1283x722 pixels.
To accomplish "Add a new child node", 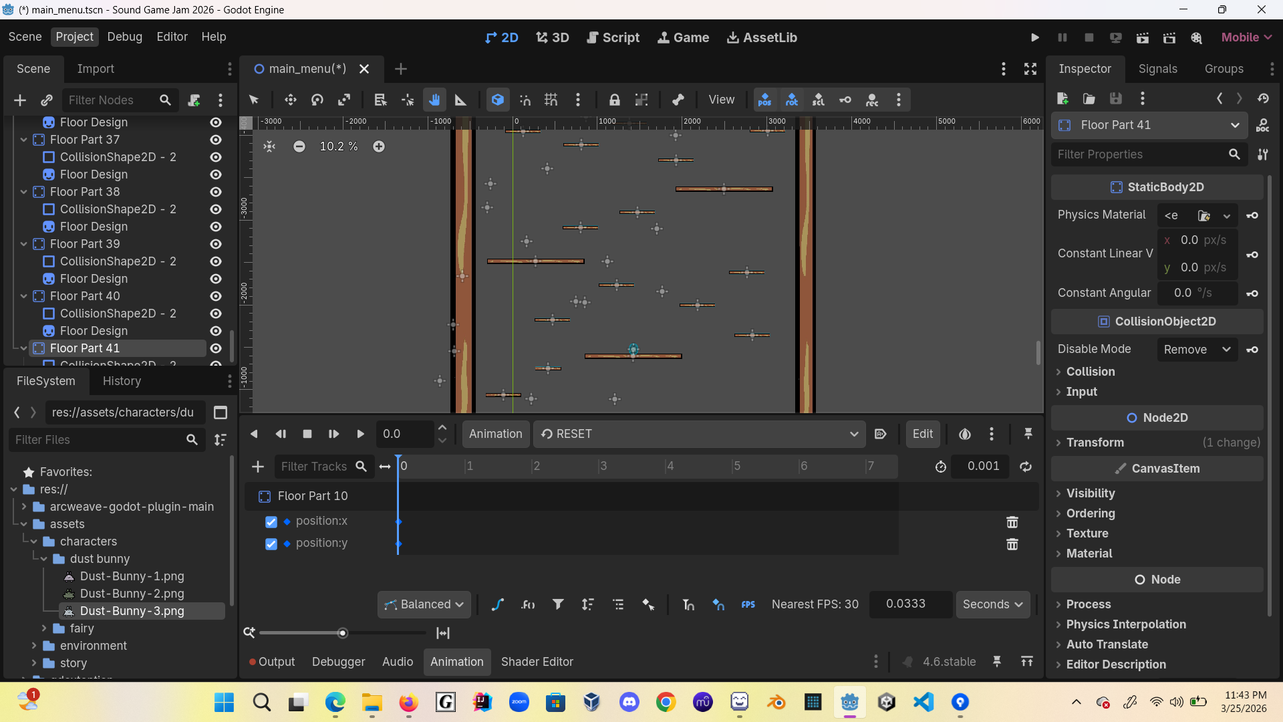I will (20, 100).
